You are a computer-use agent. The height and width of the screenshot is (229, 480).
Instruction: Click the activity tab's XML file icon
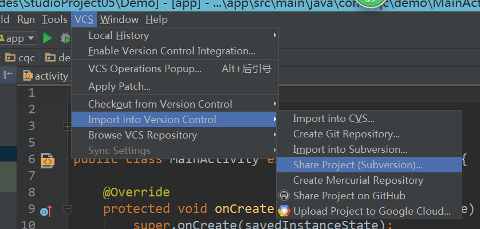(x=27, y=76)
